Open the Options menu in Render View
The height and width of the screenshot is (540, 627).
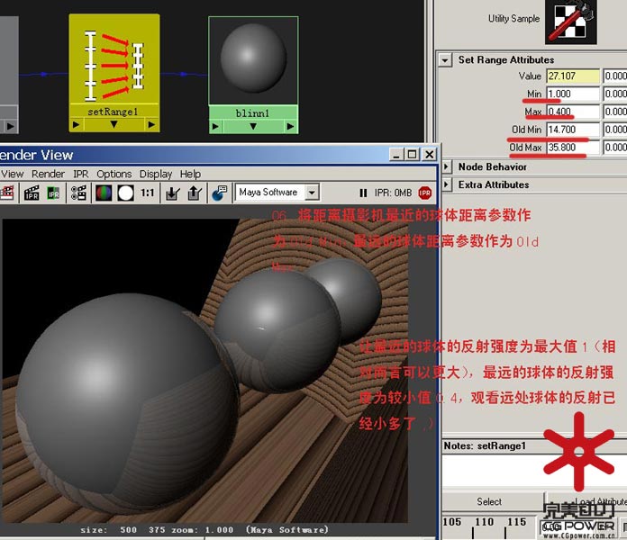click(114, 174)
